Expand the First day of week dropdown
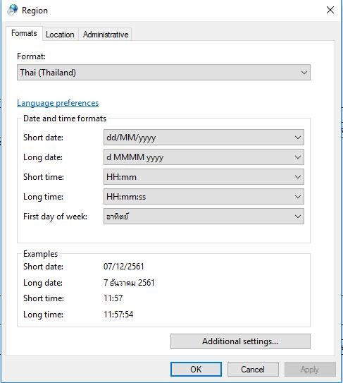The image size is (343, 383). (204, 217)
